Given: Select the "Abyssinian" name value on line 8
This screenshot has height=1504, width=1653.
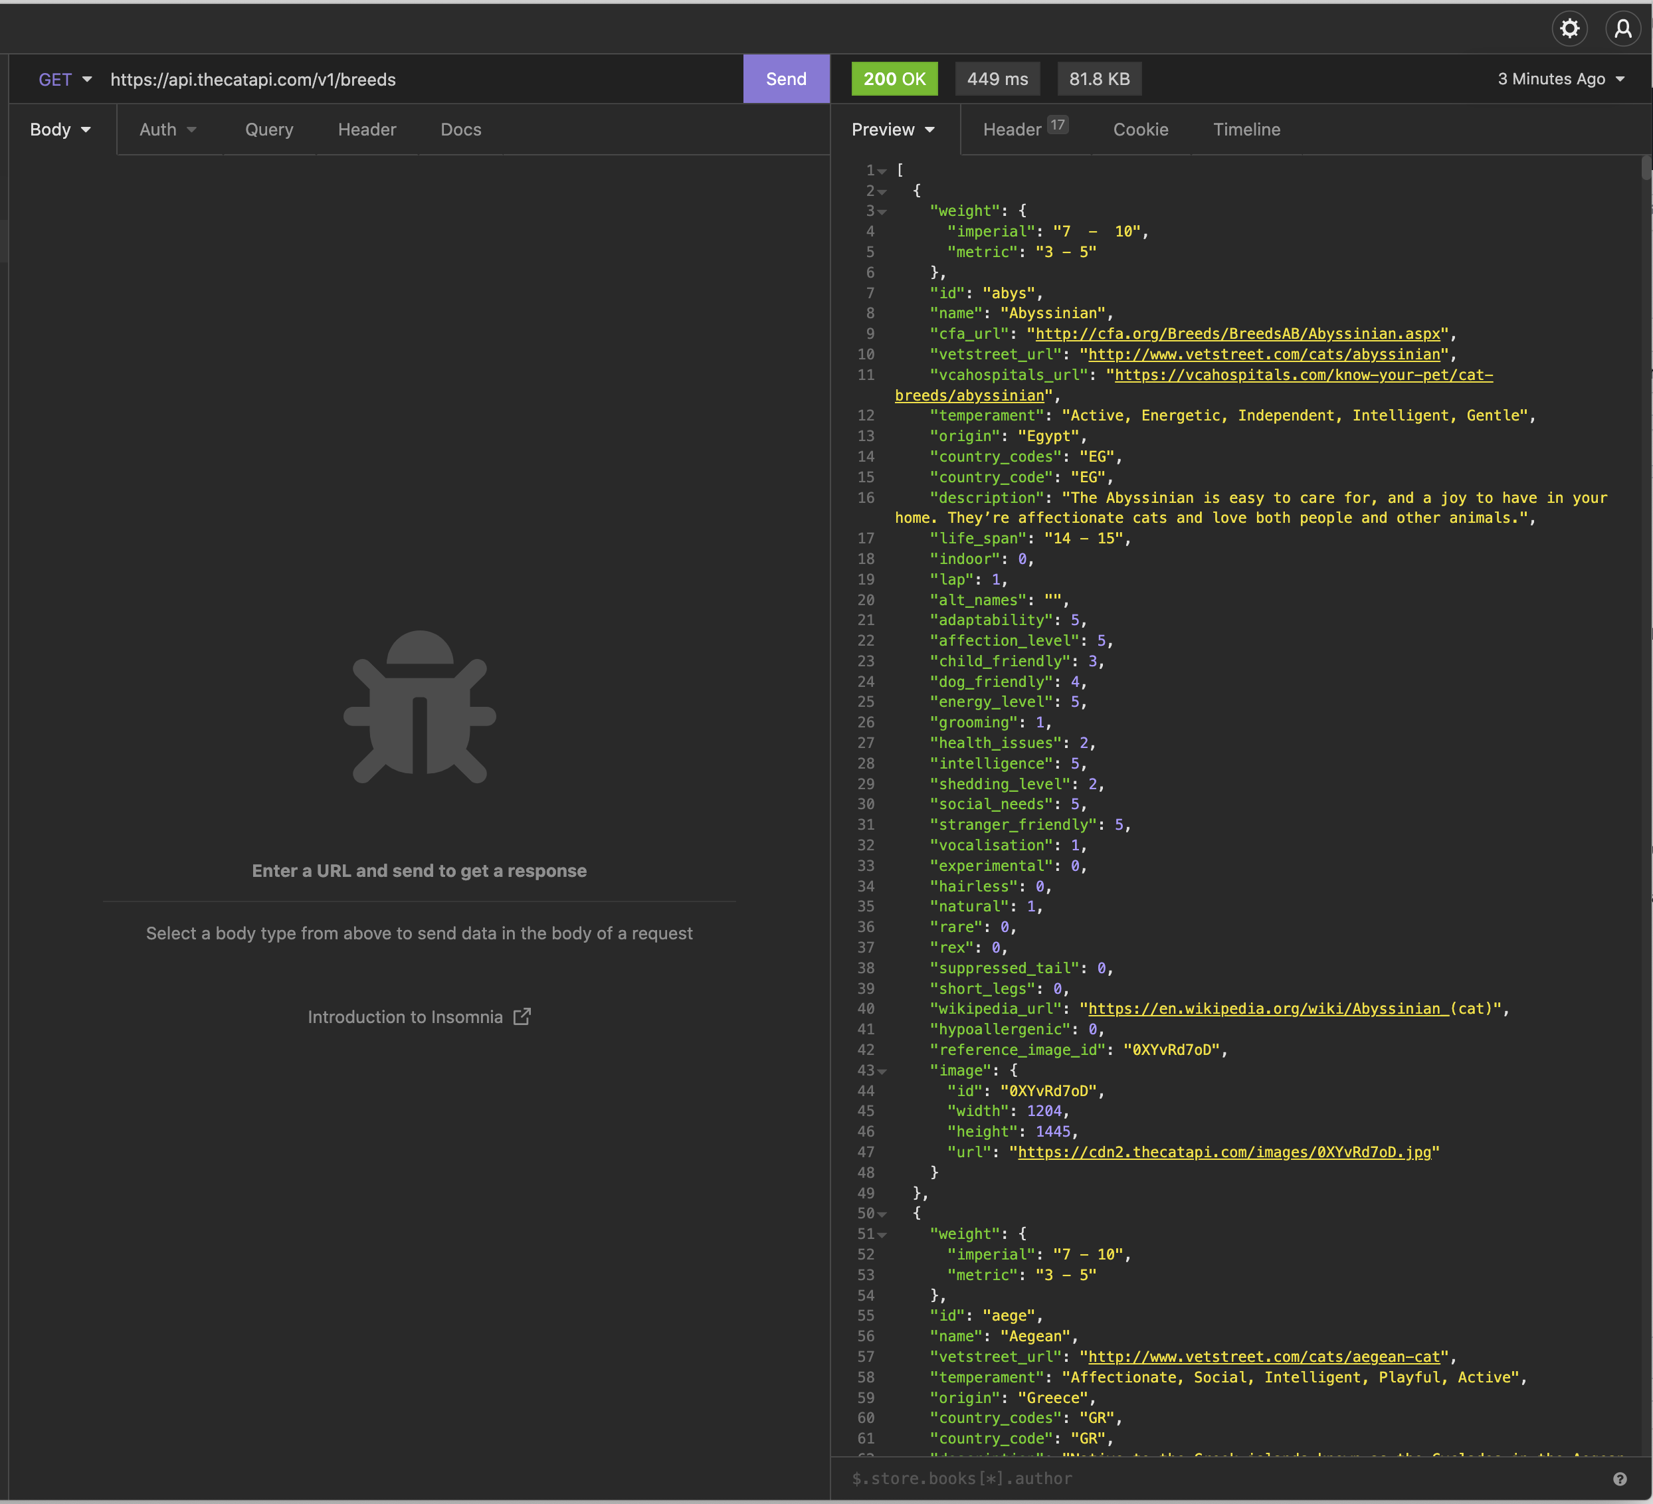Looking at the screenshot, I should [1053, 314].
